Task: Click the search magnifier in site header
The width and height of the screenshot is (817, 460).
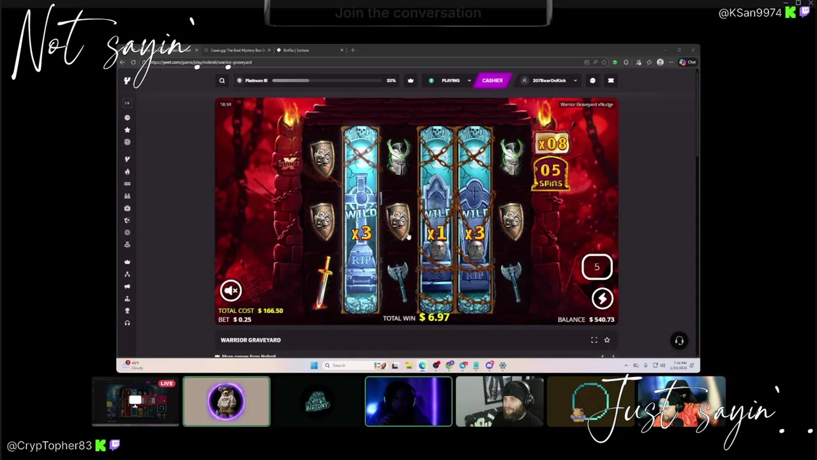Action: 222,80
